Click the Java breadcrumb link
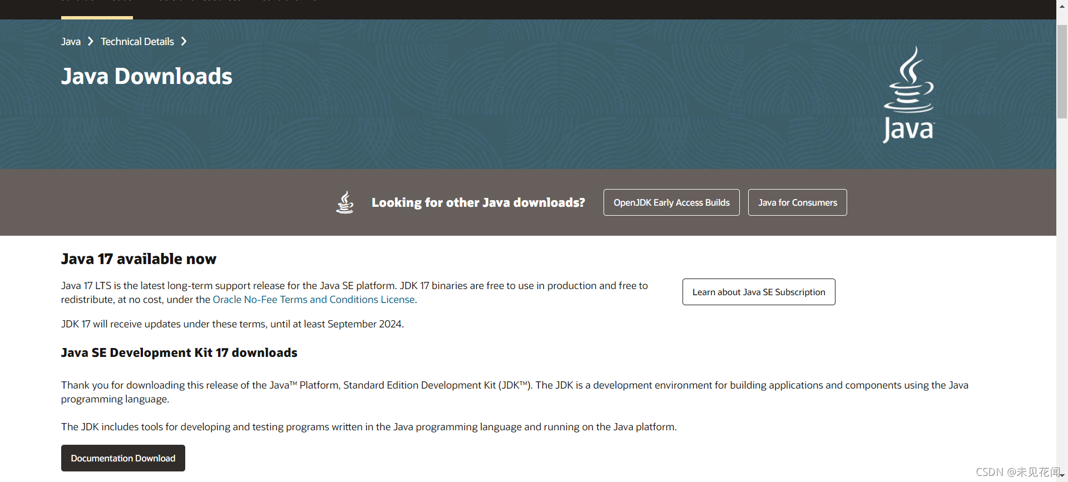Screen dimensions: 1068x482 (x=71, y=42)
